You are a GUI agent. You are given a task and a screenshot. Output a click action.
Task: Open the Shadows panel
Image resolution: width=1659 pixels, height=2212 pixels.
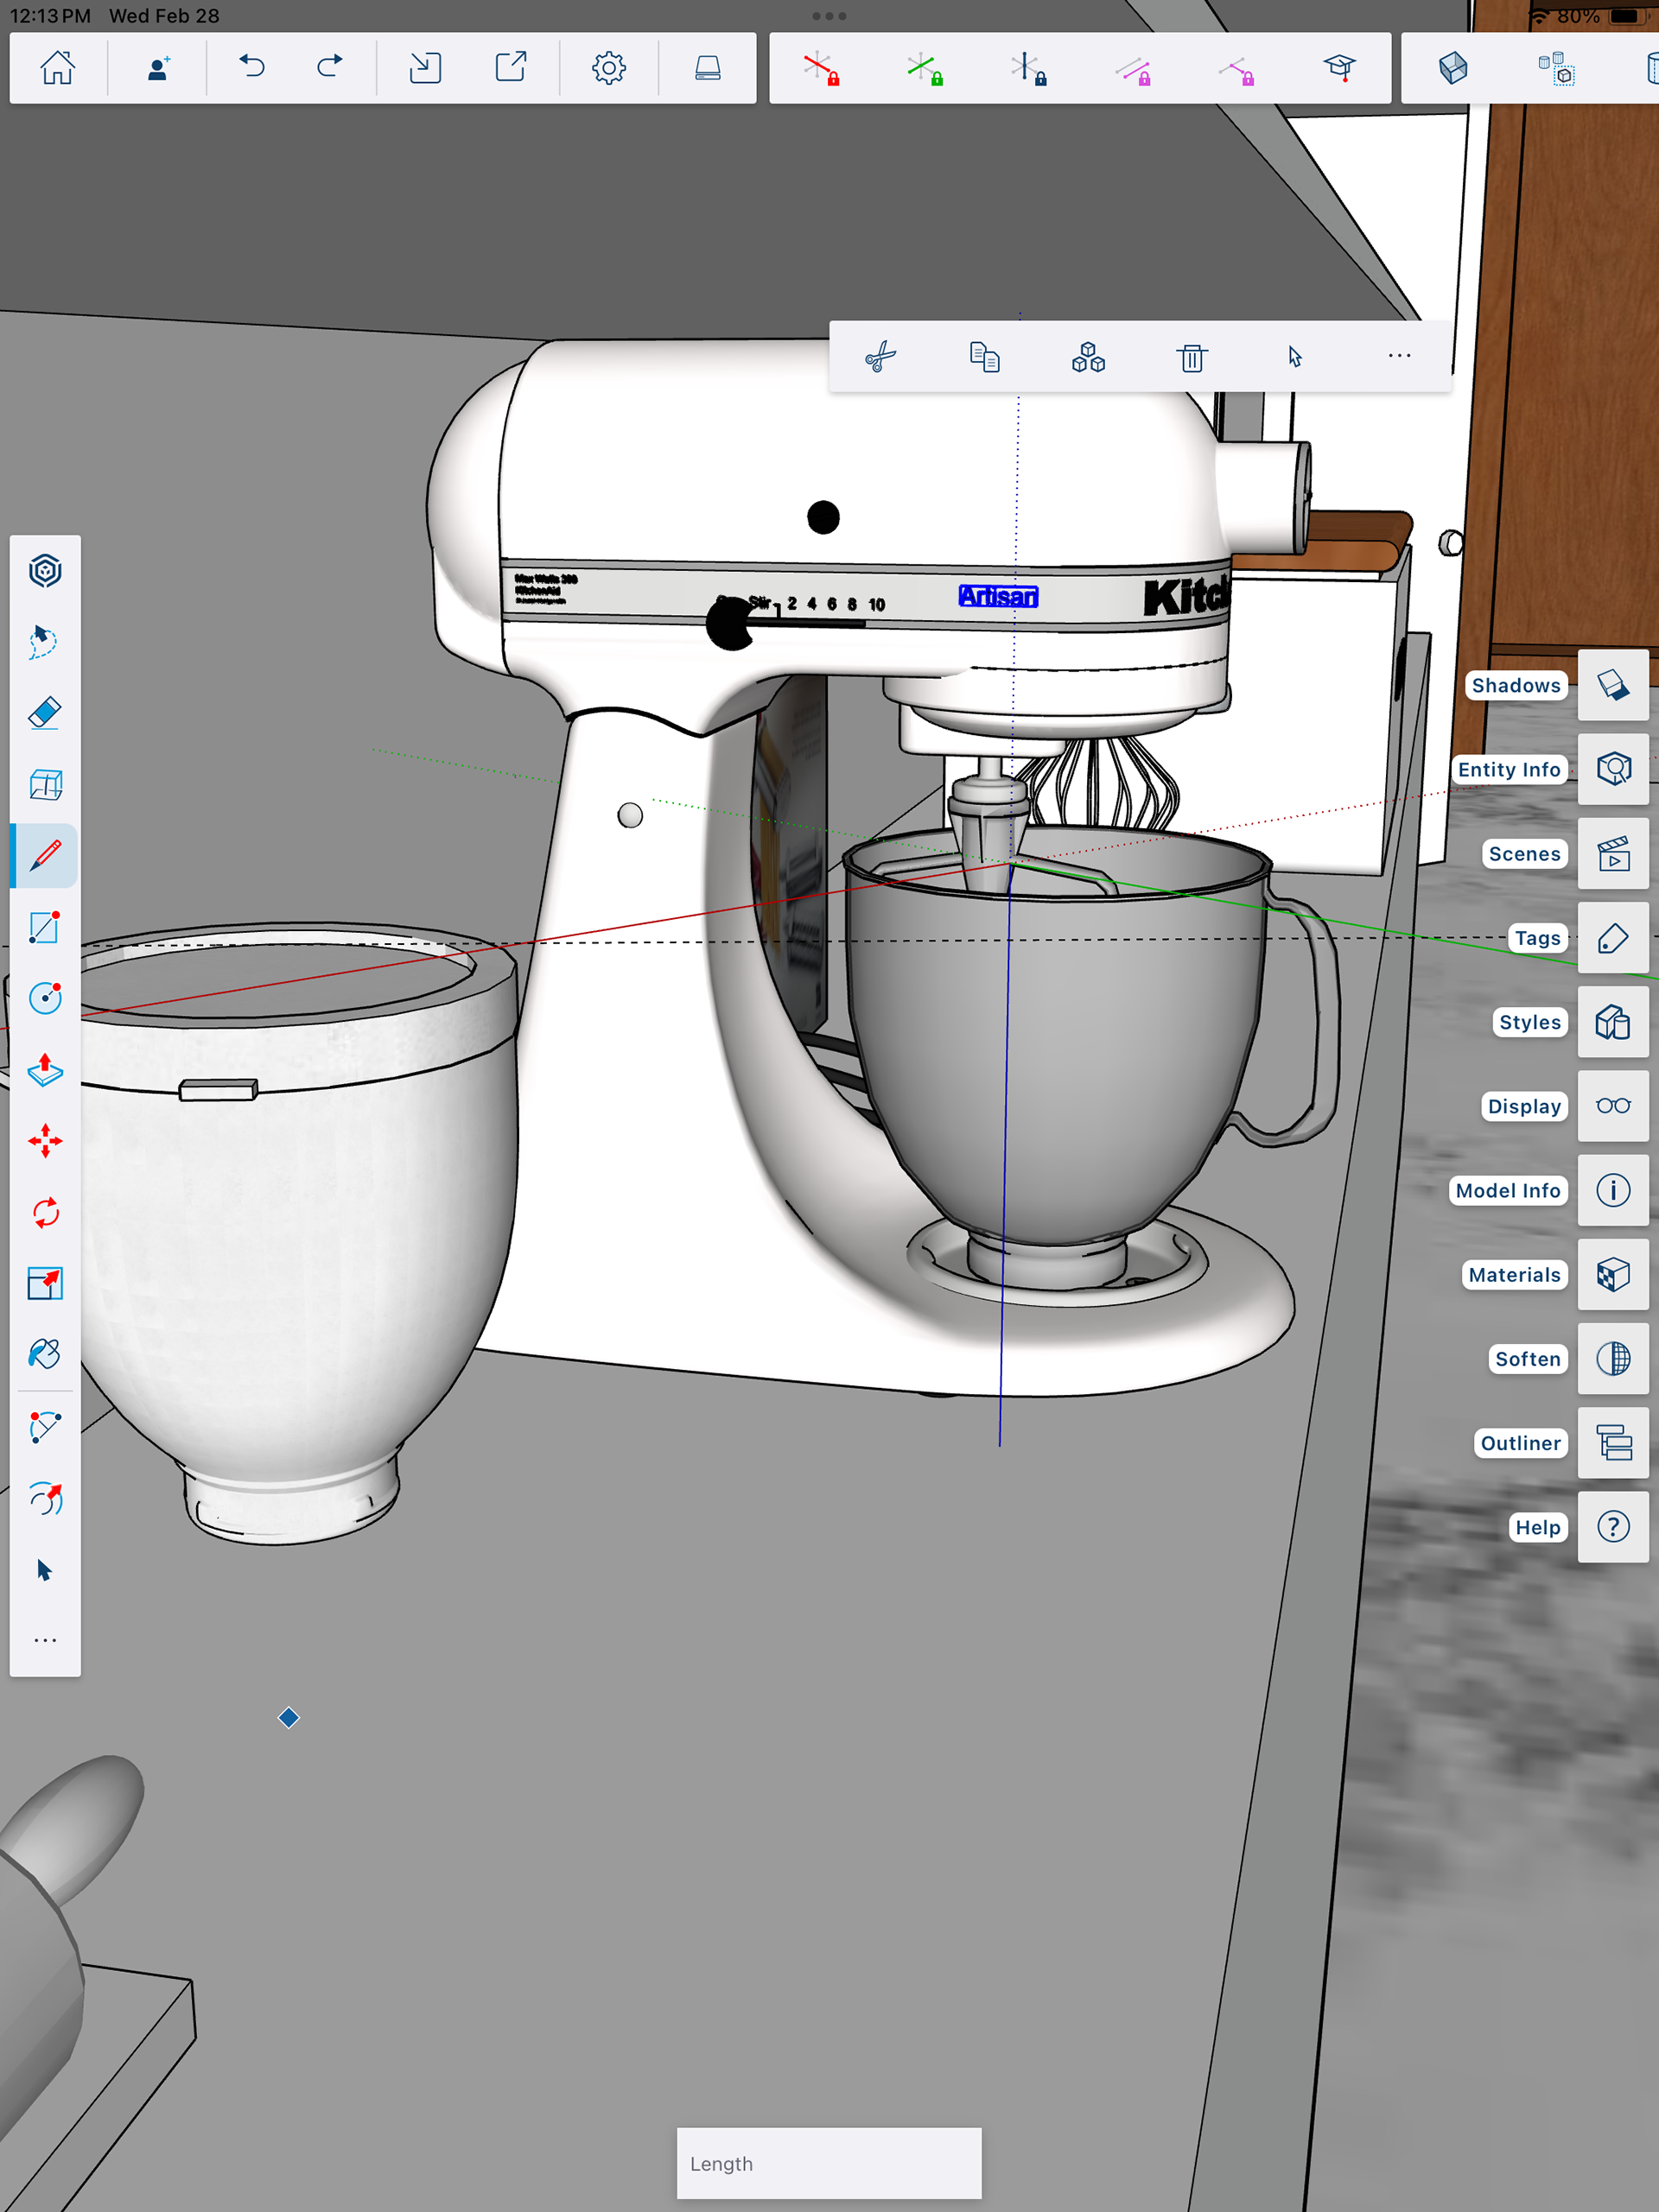click(x=1612, y=685)
